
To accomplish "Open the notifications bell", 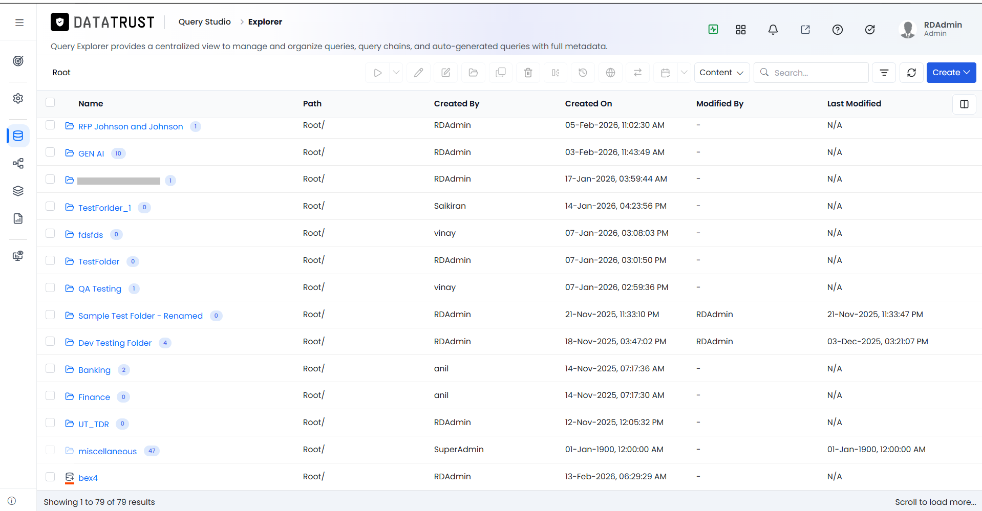I will tap(773, 30).
